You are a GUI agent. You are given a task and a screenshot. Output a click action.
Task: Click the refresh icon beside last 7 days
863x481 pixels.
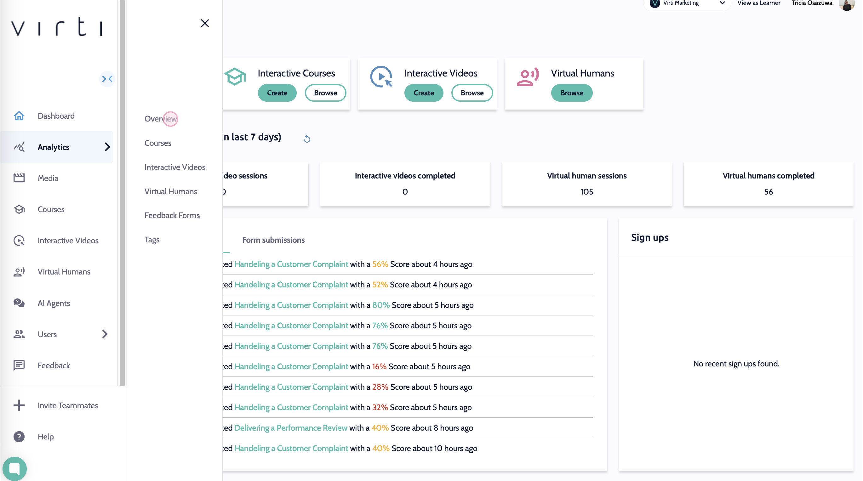coord(307,139)
